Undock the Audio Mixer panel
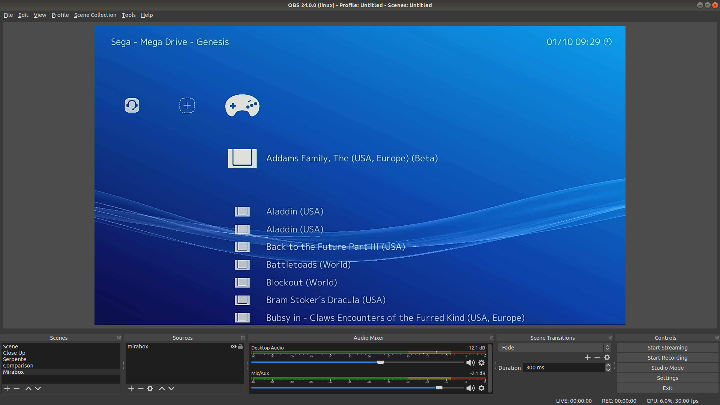Viewport: 720px width, 405px height. (491, 338)
